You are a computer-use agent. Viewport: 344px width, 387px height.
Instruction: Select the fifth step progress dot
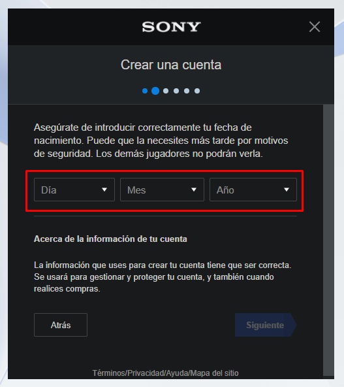[187, 91]
